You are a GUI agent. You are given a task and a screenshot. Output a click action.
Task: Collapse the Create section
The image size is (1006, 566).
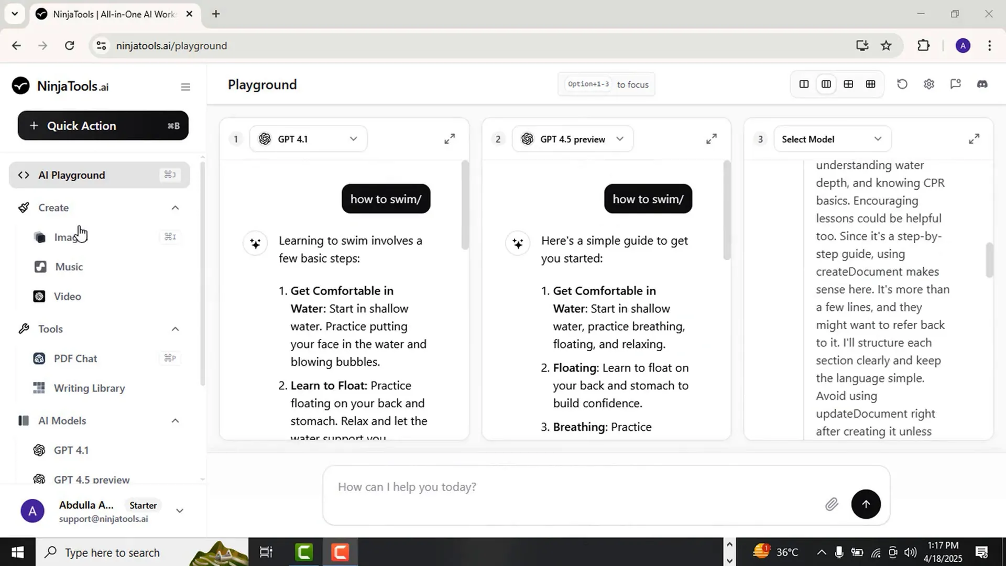point(175,208)
